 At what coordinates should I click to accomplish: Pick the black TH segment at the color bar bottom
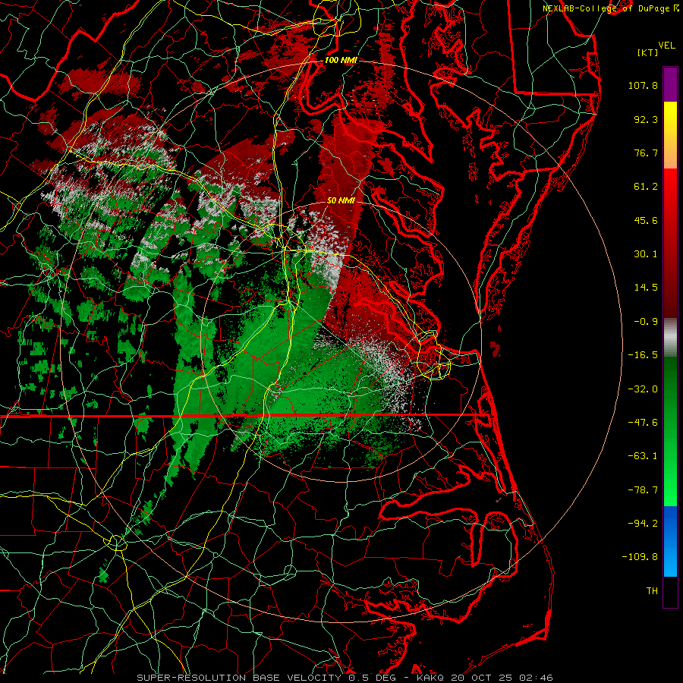[x=670, y=591]
